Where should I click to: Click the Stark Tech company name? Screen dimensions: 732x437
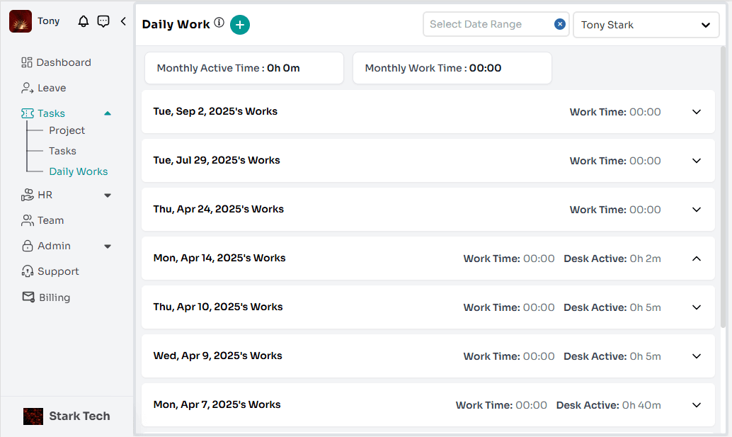[x=79, y=416]
